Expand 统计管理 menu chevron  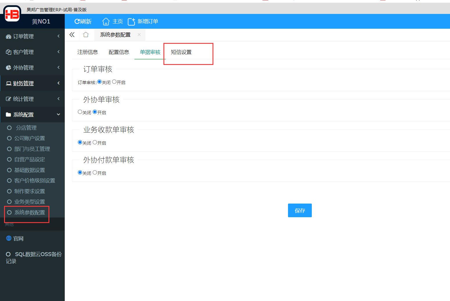(58, 99)
